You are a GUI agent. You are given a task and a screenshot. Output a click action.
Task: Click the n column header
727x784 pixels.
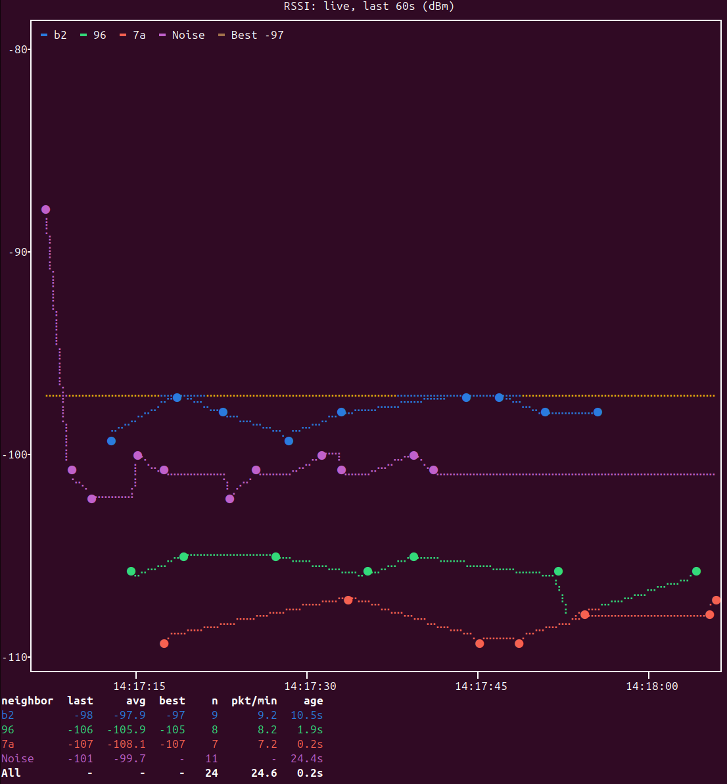point(215,700)
